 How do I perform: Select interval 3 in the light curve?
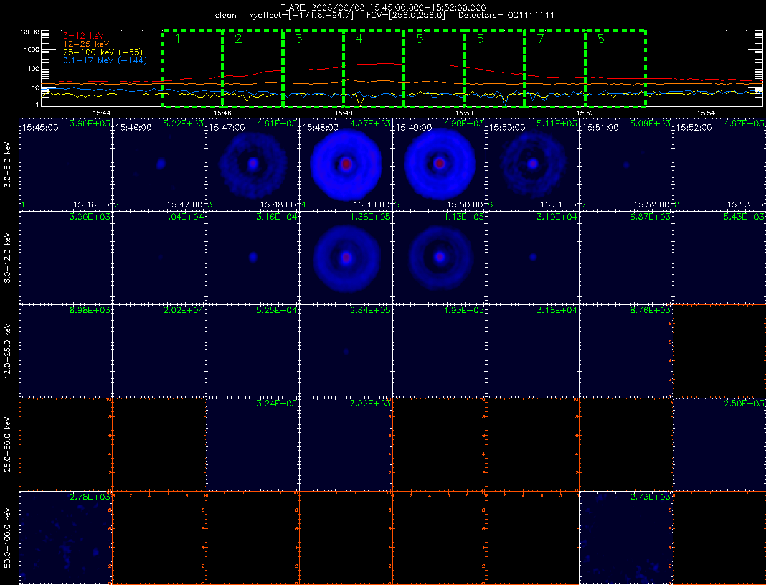313,68
